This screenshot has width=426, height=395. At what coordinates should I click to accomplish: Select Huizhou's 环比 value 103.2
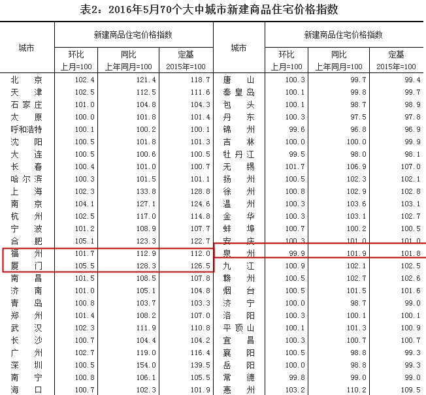tap(295, 390)
